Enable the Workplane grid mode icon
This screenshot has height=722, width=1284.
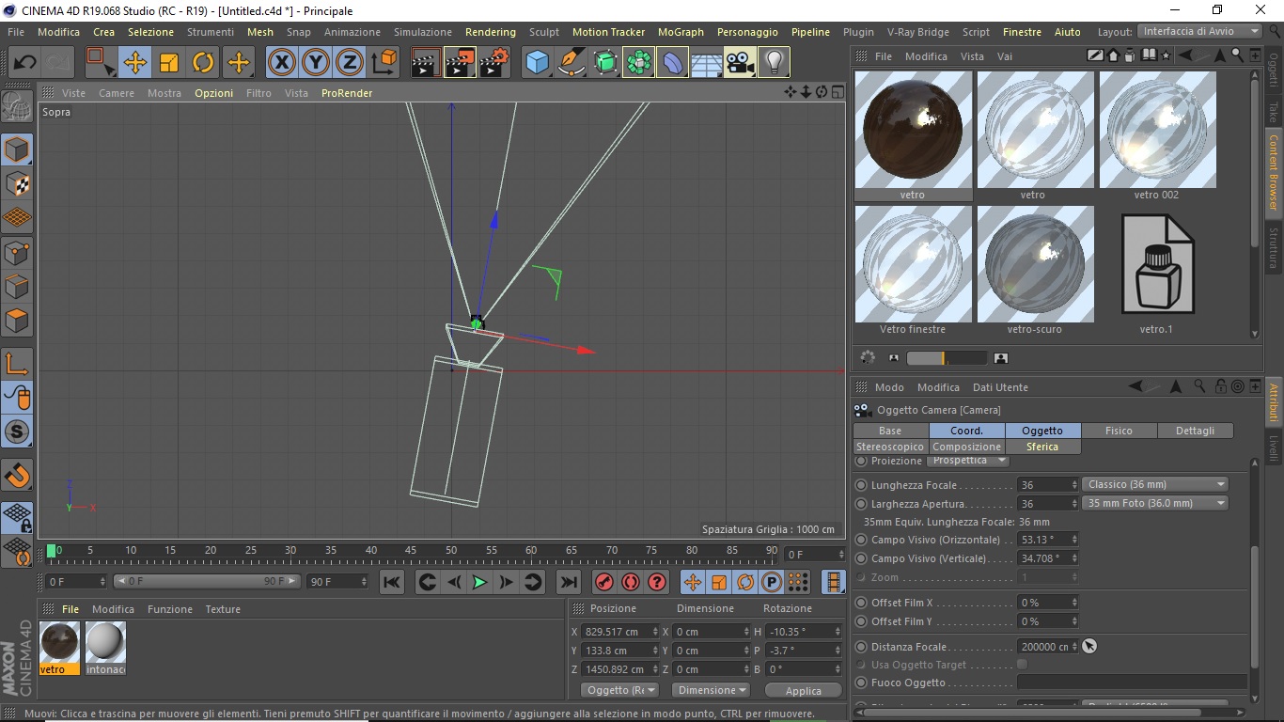tap(17, 217)
